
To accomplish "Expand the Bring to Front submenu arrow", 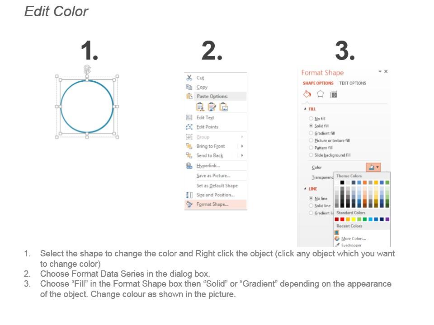I will pos(242,146).
